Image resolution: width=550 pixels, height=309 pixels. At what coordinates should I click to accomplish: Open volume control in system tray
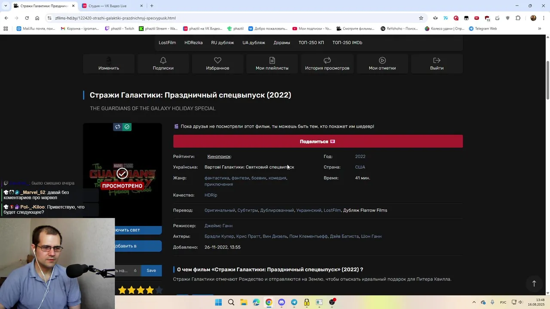pyautogui.click(x=521, y=302)
